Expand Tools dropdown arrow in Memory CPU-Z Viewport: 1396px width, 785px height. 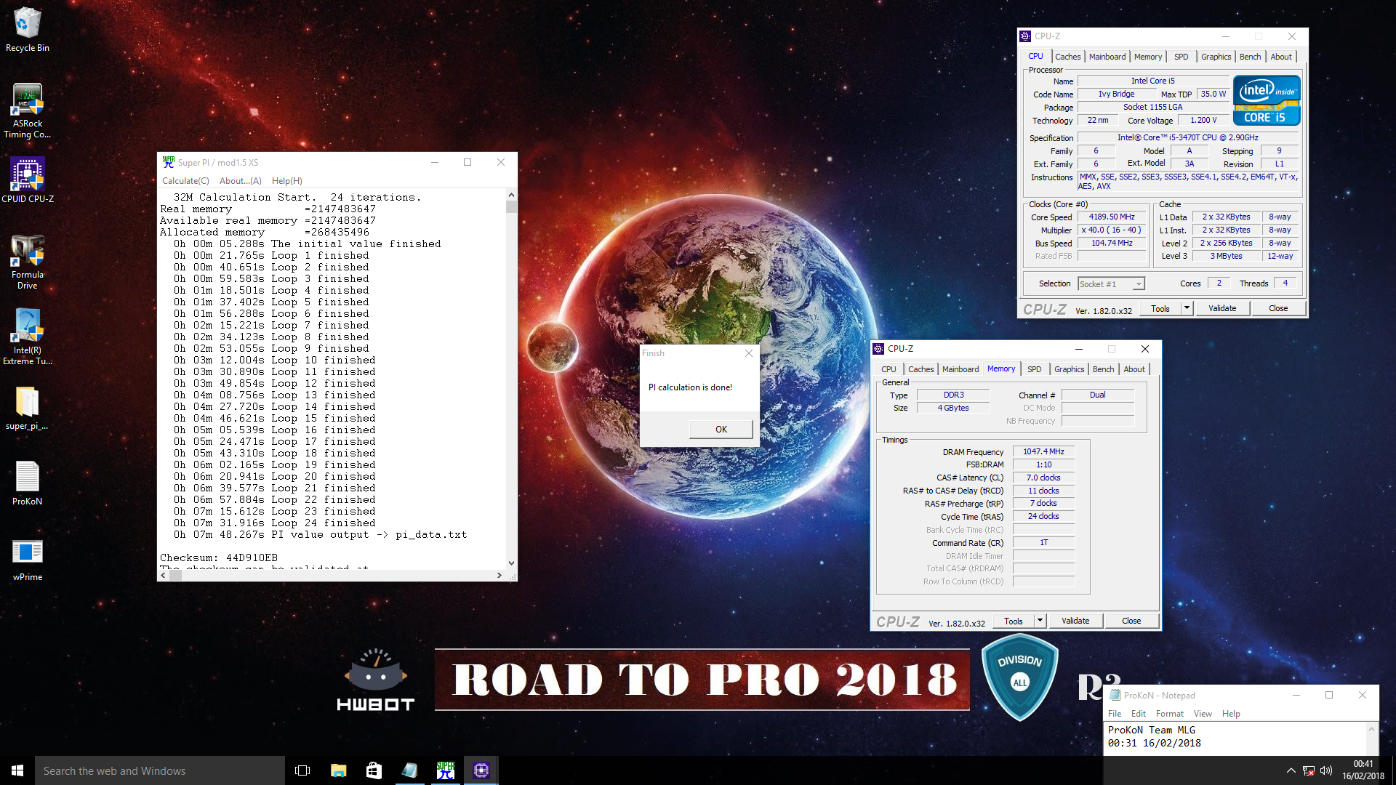(1040, 621)
